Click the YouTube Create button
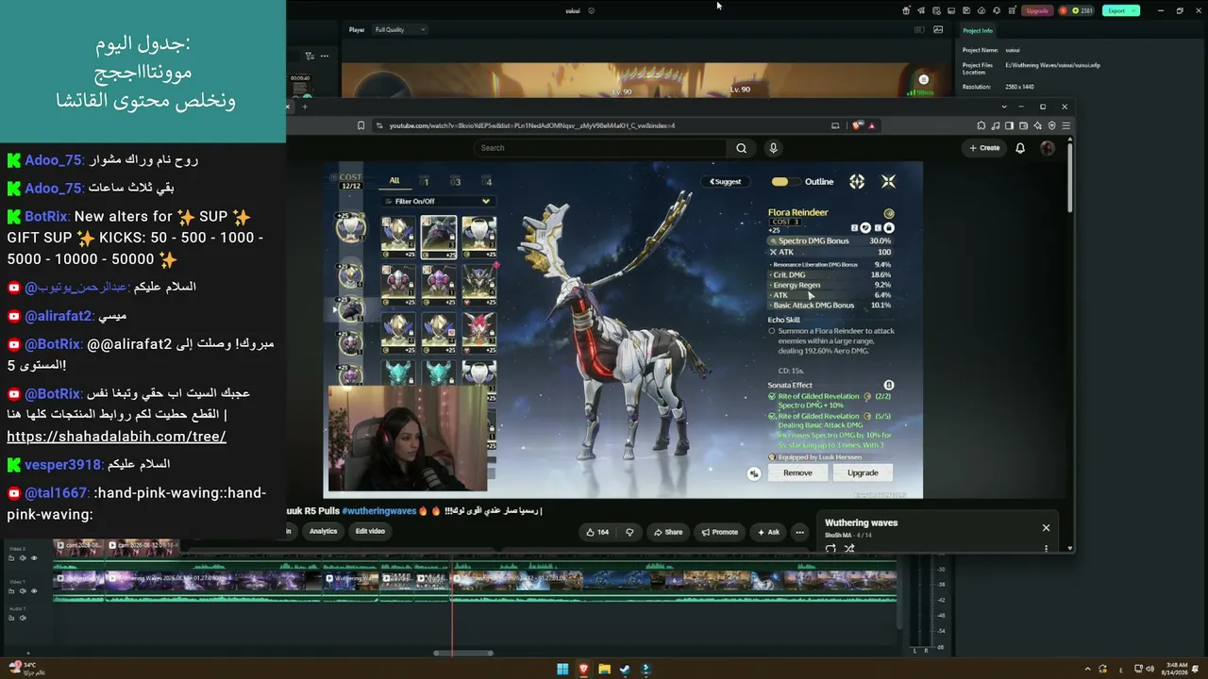Screen dimensions: 1208x679 pyautogui.click(x=984, y=148)
